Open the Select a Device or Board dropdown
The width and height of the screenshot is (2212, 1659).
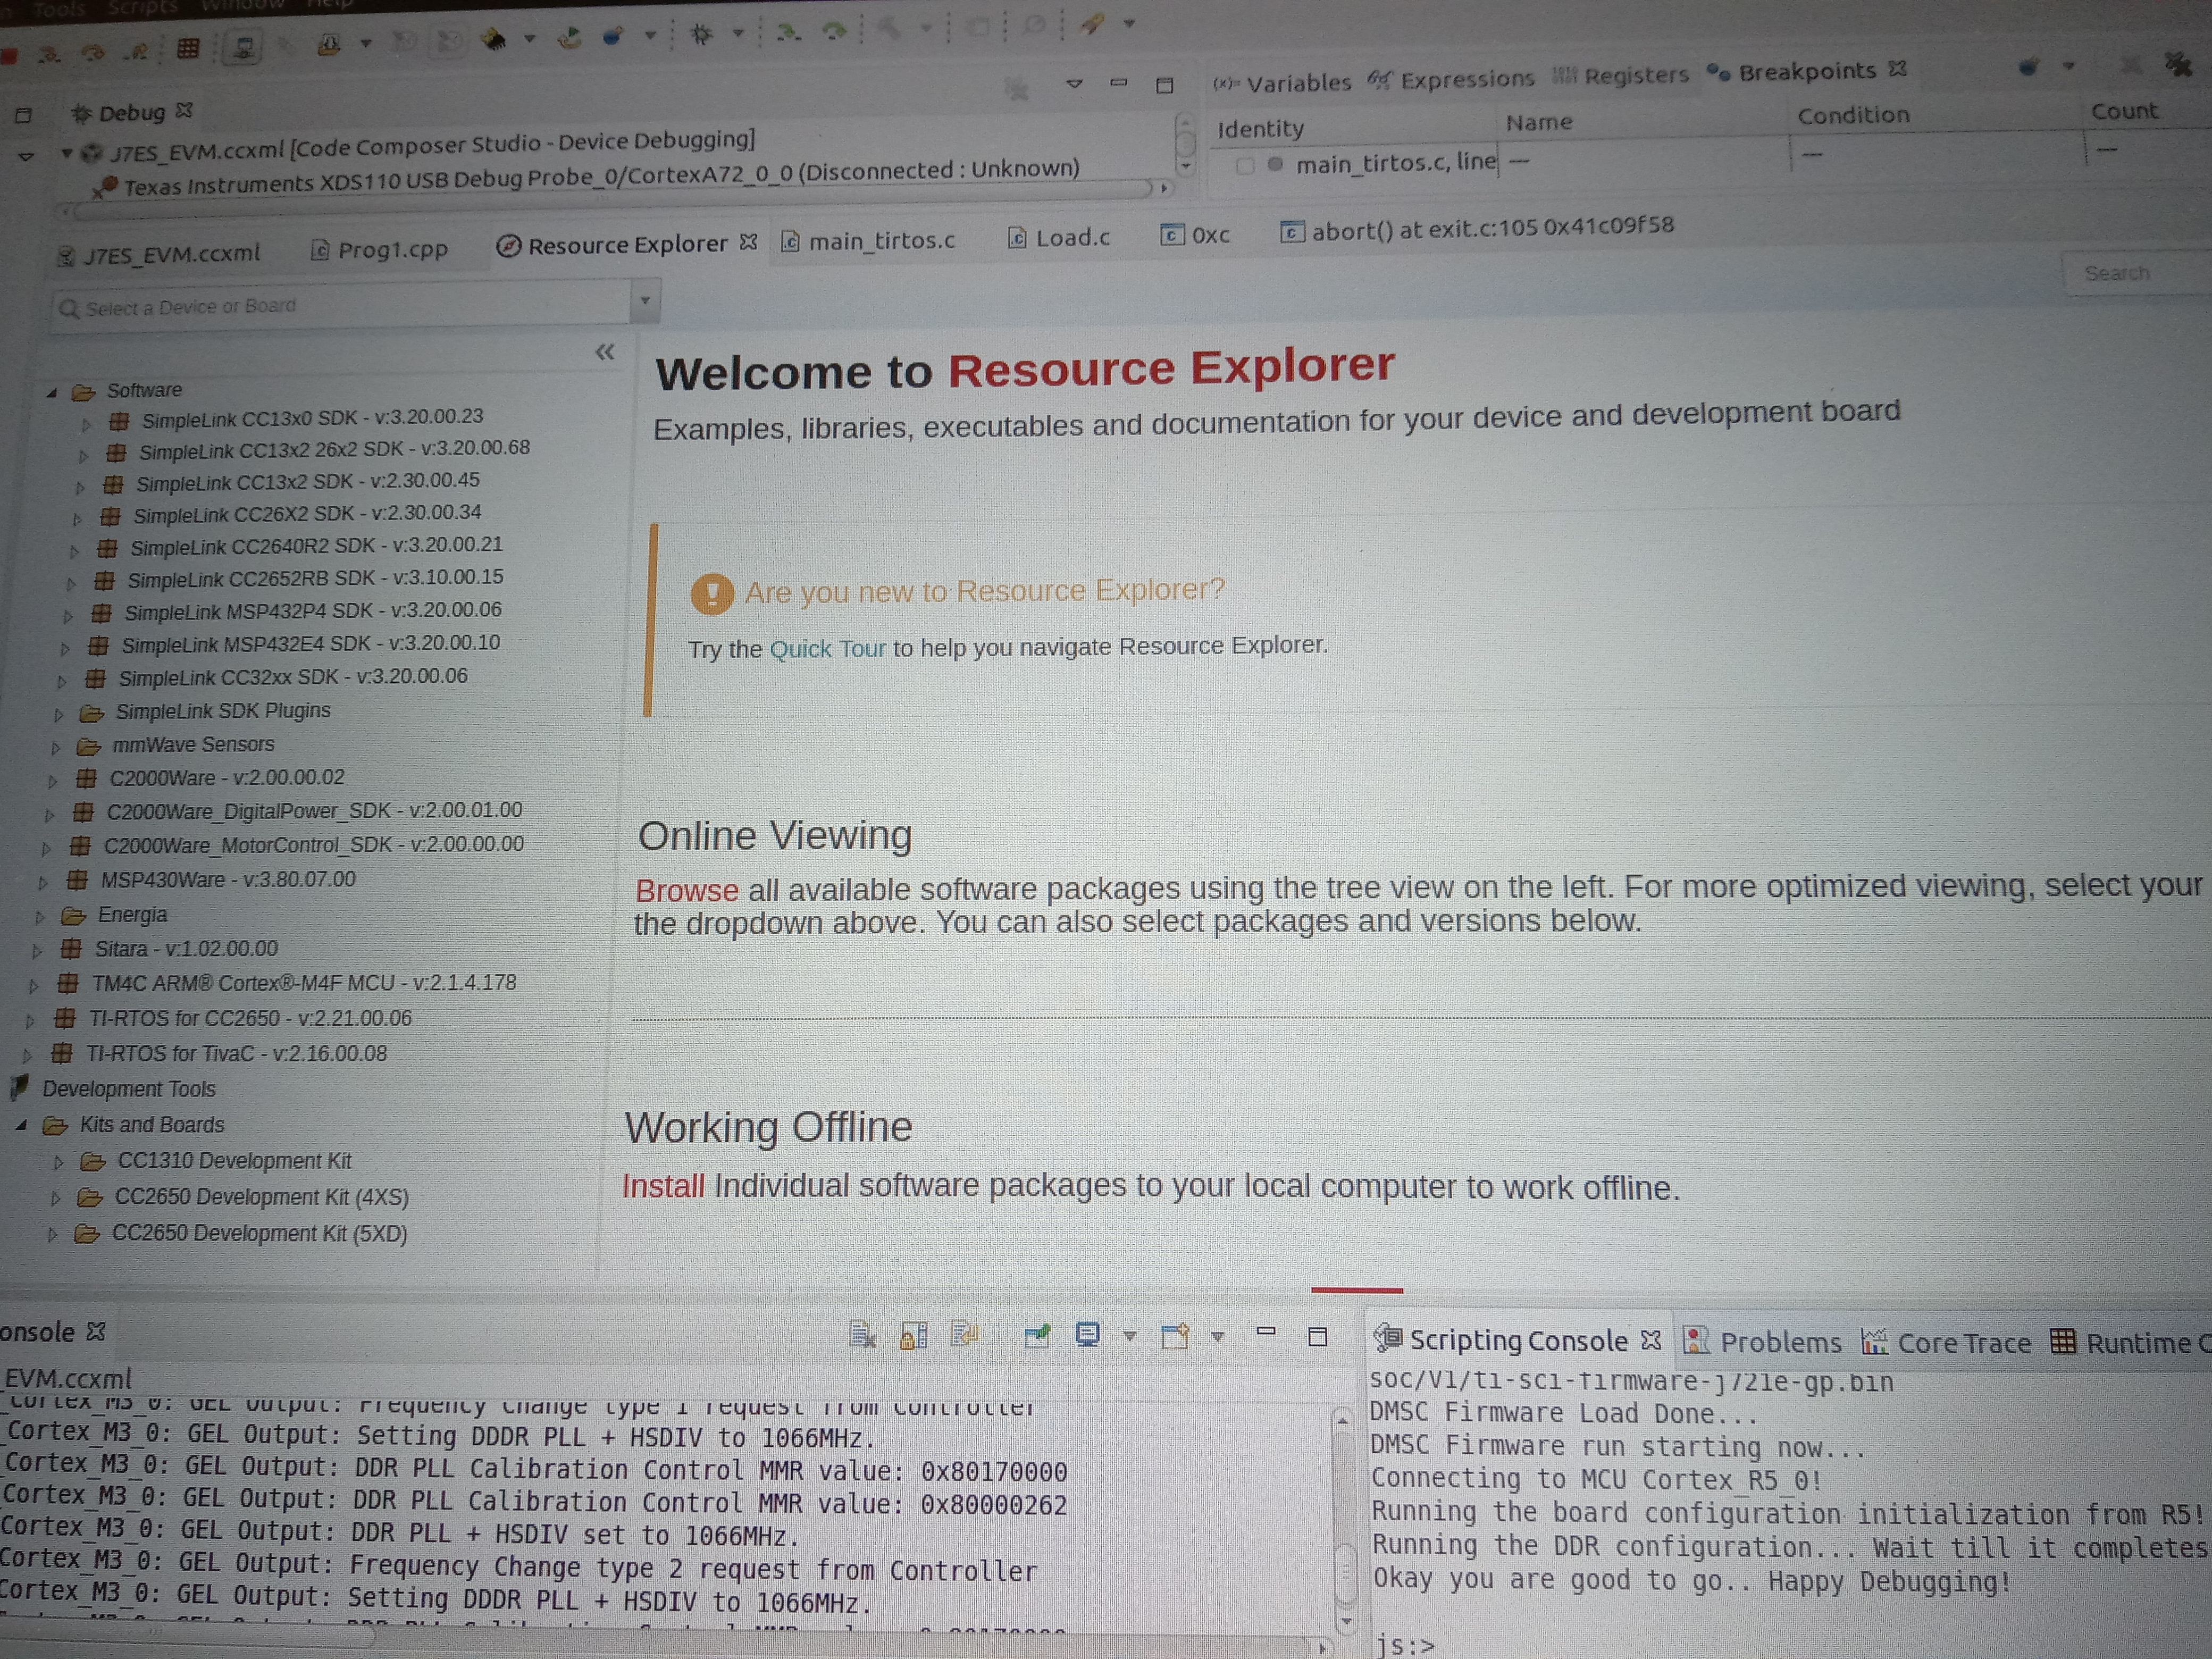pos(645,300)
